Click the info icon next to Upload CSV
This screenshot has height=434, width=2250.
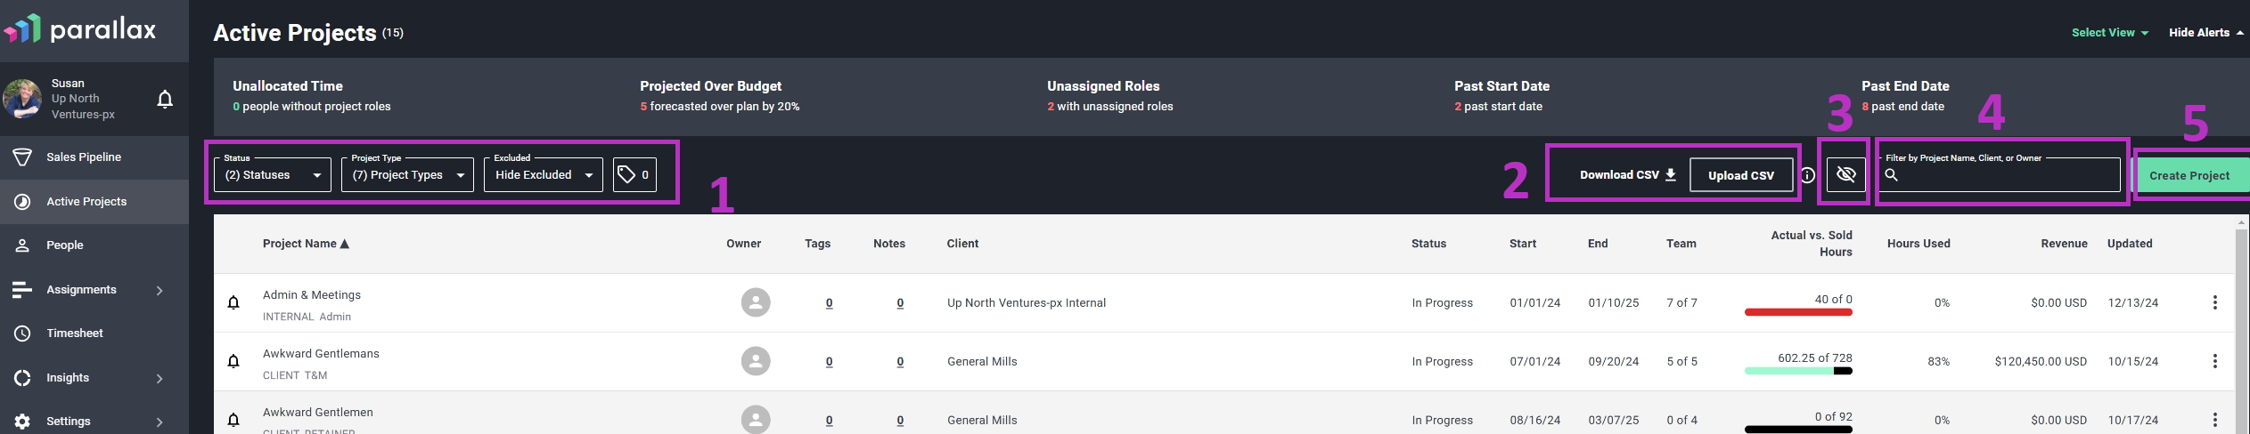coord(1807,175)
